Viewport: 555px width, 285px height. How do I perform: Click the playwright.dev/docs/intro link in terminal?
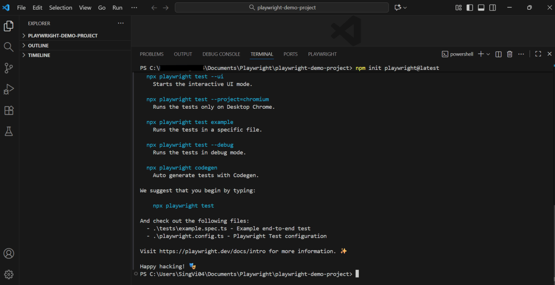pos(213,251)
